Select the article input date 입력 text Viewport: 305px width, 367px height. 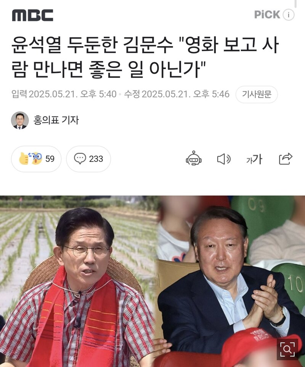pos(64,94)
